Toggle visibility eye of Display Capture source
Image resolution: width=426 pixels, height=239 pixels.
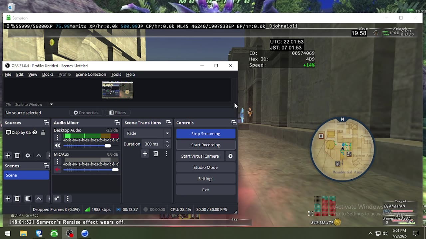35,132
